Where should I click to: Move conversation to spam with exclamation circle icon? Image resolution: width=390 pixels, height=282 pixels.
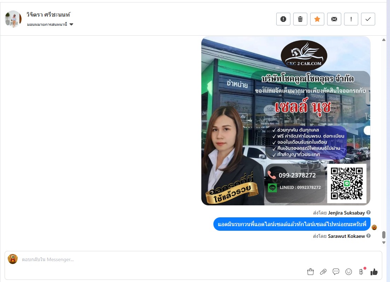pyautogui.click(x=283, y=19)
